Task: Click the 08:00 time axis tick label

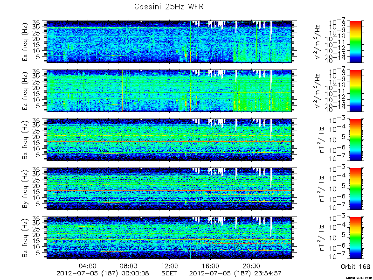Action: pos(129,266)
